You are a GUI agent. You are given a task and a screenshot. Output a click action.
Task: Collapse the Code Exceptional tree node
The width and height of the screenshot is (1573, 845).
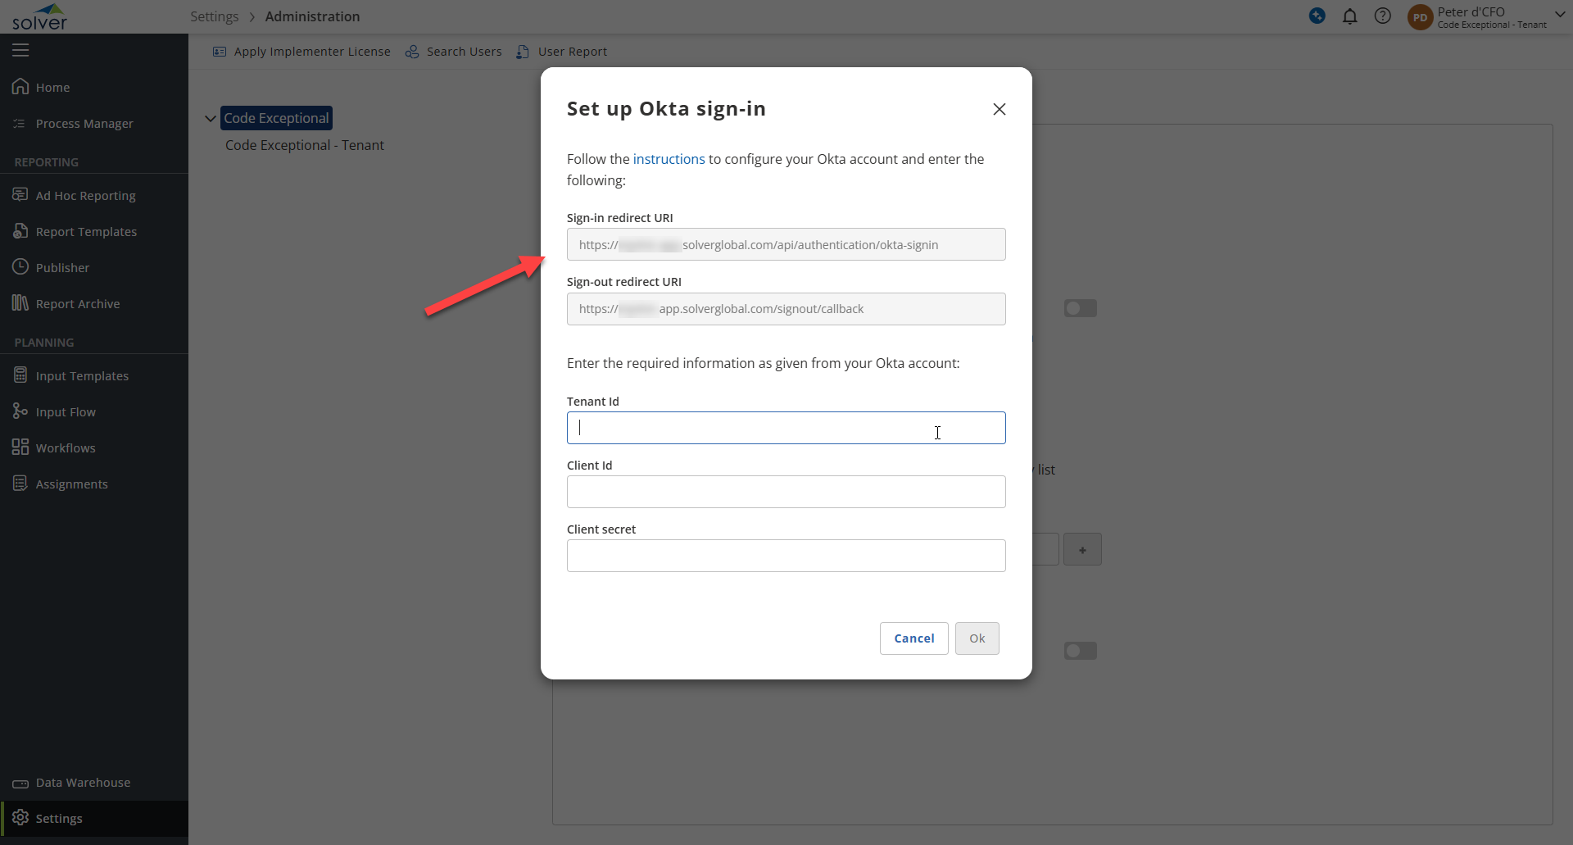pos(211,118)
